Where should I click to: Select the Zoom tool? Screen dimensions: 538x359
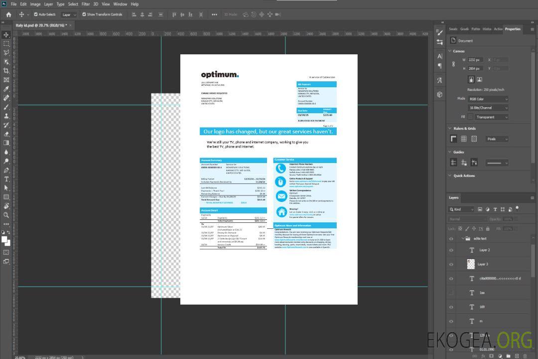pyautogui.click(x=6, y=215)
